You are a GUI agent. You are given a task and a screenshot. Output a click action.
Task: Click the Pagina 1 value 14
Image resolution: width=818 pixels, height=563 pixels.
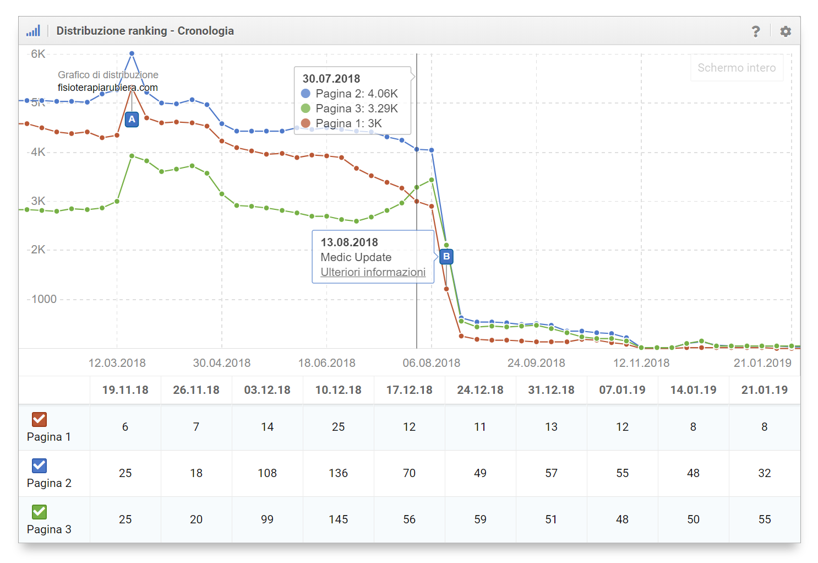coord(268,427)
